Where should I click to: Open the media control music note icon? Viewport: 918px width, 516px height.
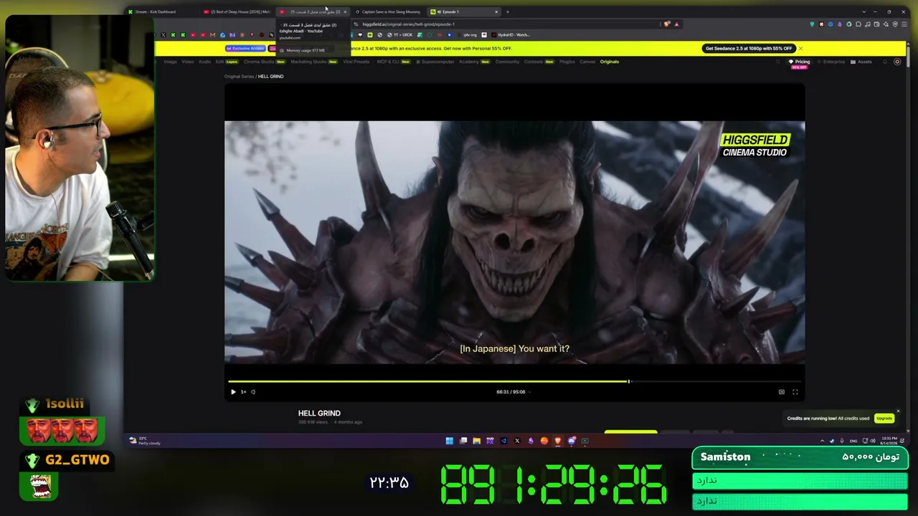pos(868,24)
